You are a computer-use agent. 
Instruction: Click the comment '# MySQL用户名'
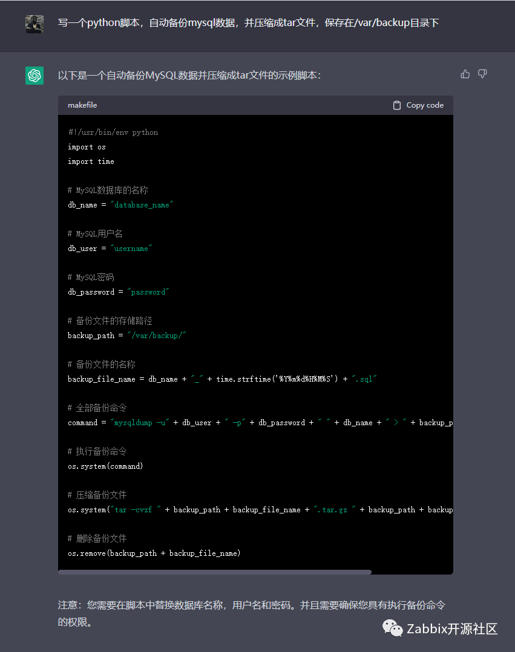[x=95, y=233]
